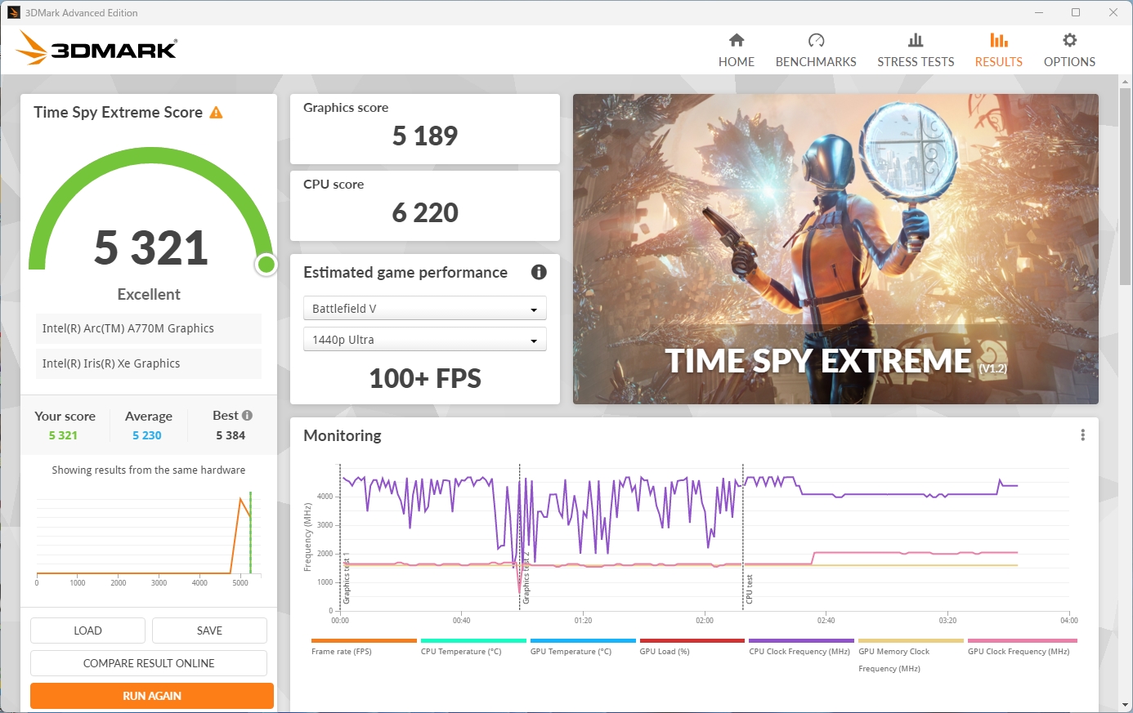
Task: Click the Monitoring panel heading
Action: point(343,435)
